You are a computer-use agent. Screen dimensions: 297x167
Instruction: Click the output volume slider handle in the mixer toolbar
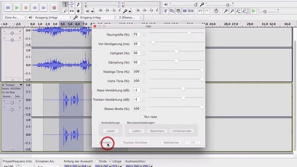tap(196, 5)
